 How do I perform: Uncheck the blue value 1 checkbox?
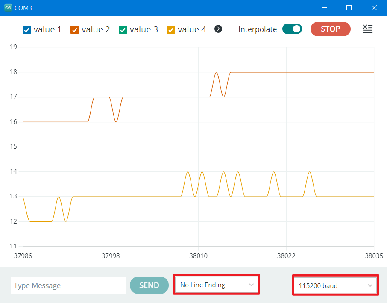coord(27,30)
